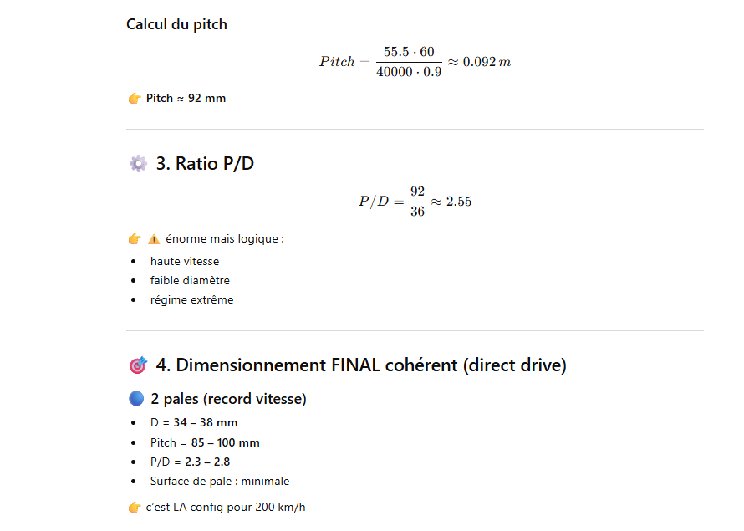Screen dimensions: 744x531
Task: Click the pointing hand before "Pitch ≈ 92 mm"
Action: (135, 99)
